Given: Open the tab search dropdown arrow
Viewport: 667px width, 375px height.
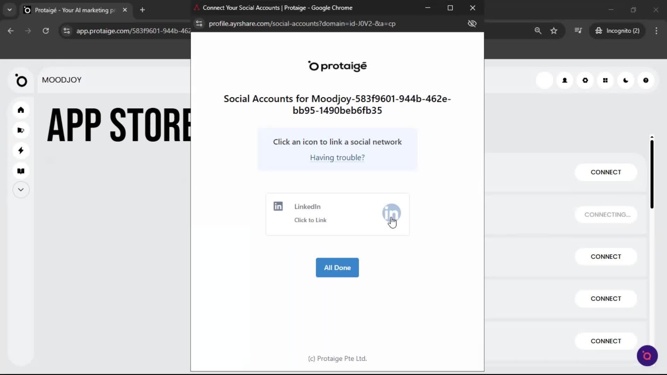Looking at the screenshot, I should (x=9, y=10).
